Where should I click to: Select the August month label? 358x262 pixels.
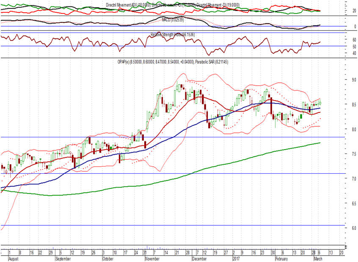coord(13,259)
